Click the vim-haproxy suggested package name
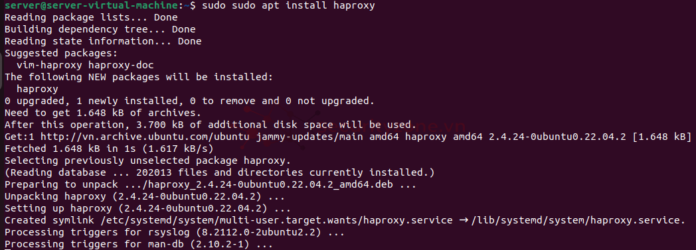 point(49,65)
